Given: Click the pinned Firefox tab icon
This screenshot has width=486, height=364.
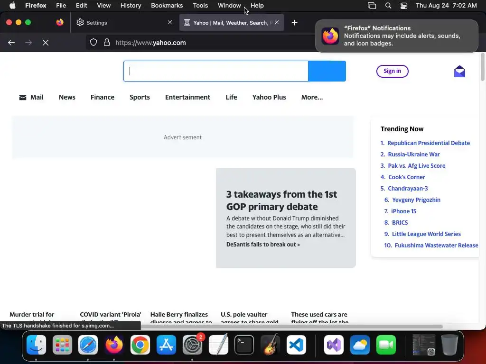Looking at the screenshot, I should coord(60,22).
